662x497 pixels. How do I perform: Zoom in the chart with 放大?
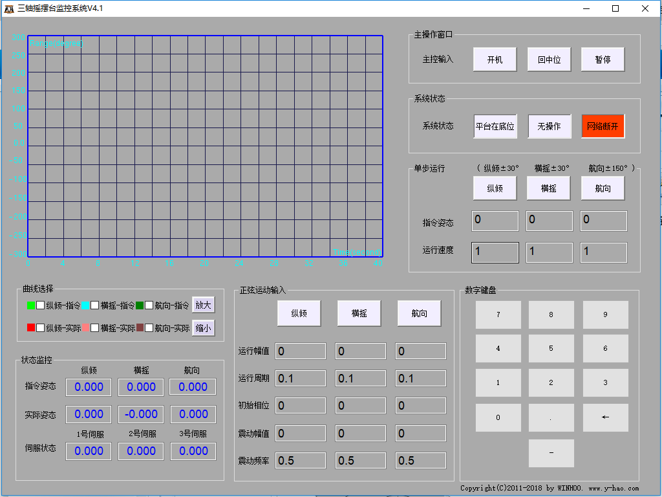203,305
